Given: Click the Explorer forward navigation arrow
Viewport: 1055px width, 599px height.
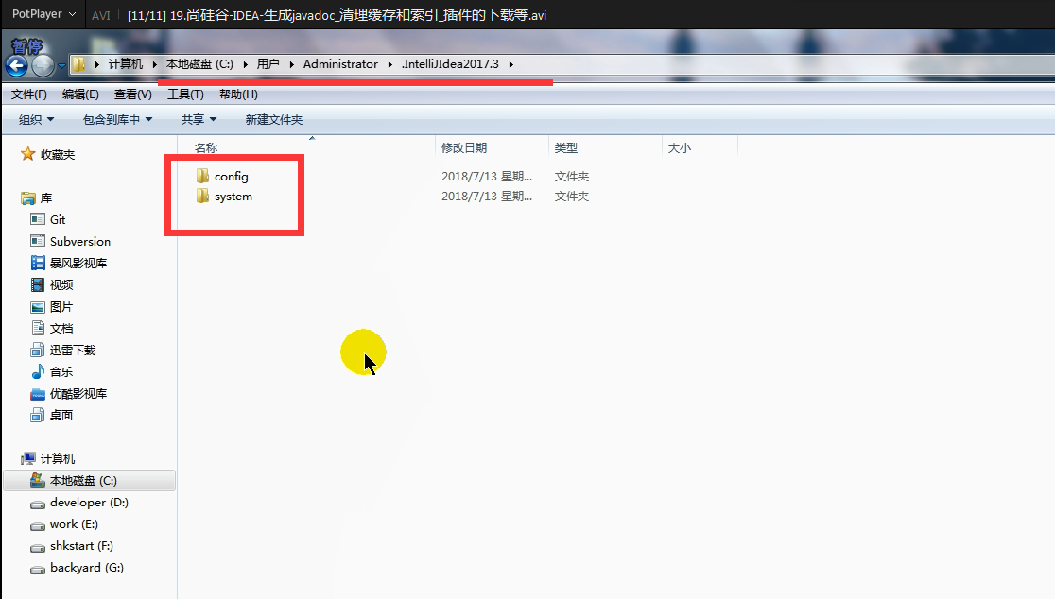Looking at the screenshot, I should click(43, 65).
